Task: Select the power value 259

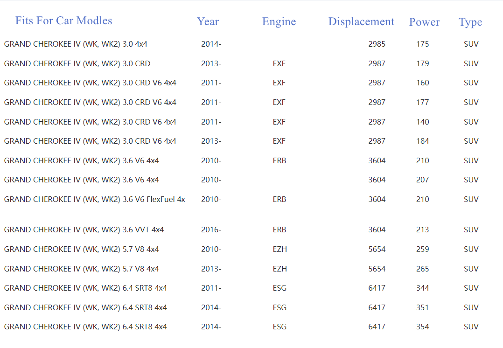Action: point(422,249)
